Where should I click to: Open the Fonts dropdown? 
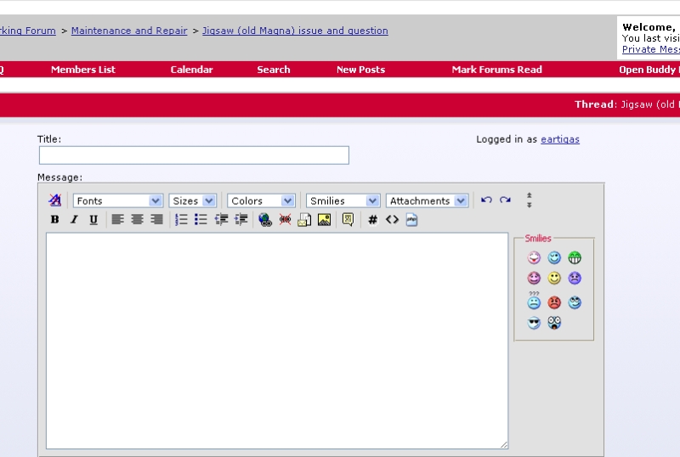[118, 200]
